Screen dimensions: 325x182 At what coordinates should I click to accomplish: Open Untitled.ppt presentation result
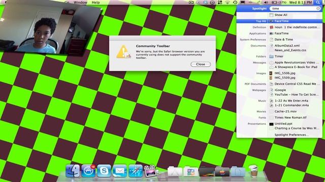click(281, 123)
